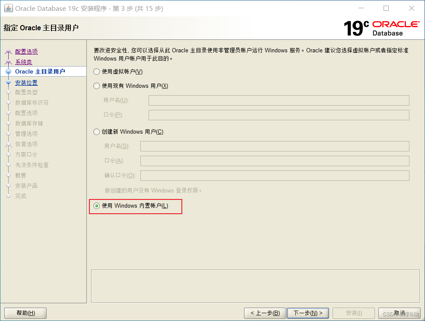This screenshot has height=321, width=425.
Task: Click the step marker icon beside 安装位置
Action: coord(8,83)
